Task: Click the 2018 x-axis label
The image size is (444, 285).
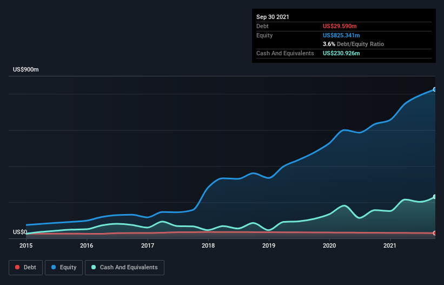Action: (208, 245)
